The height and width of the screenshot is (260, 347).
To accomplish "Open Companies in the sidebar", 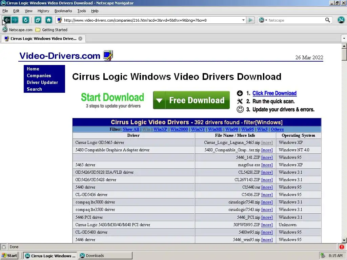I will (x=39, y=75).
